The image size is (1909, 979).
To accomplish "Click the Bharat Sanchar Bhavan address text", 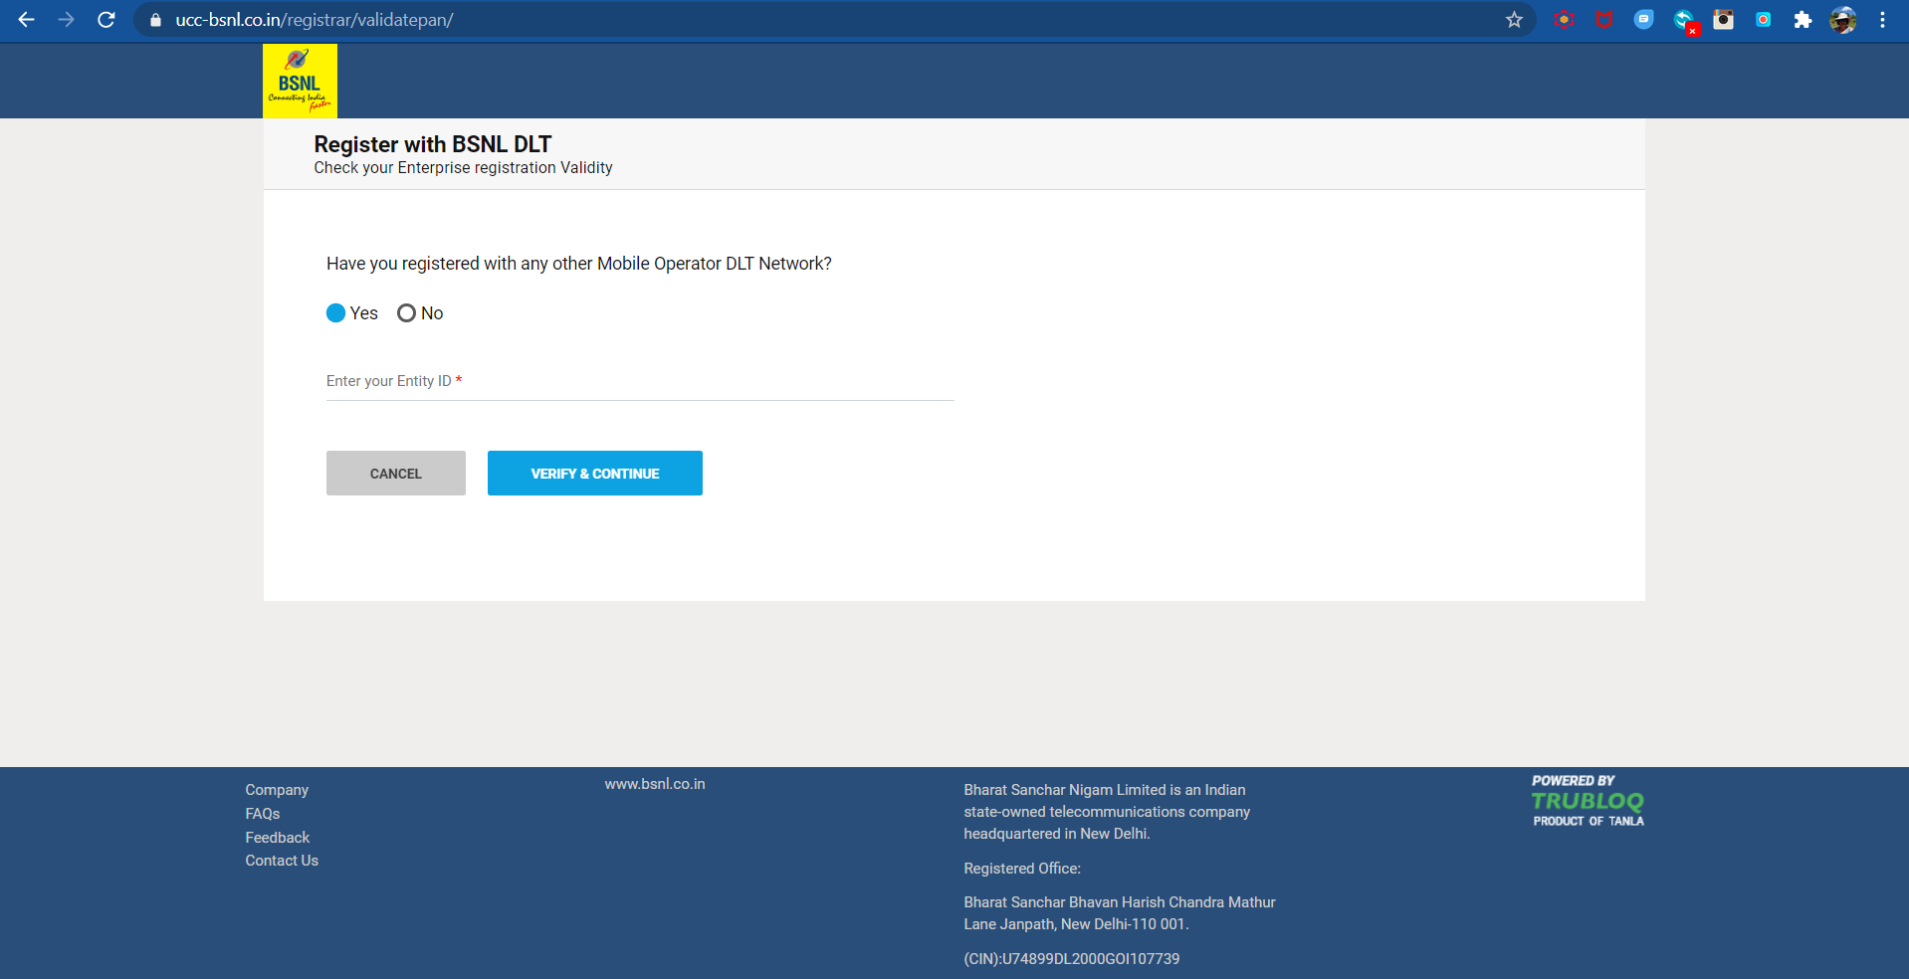I will click(1120, 913).
